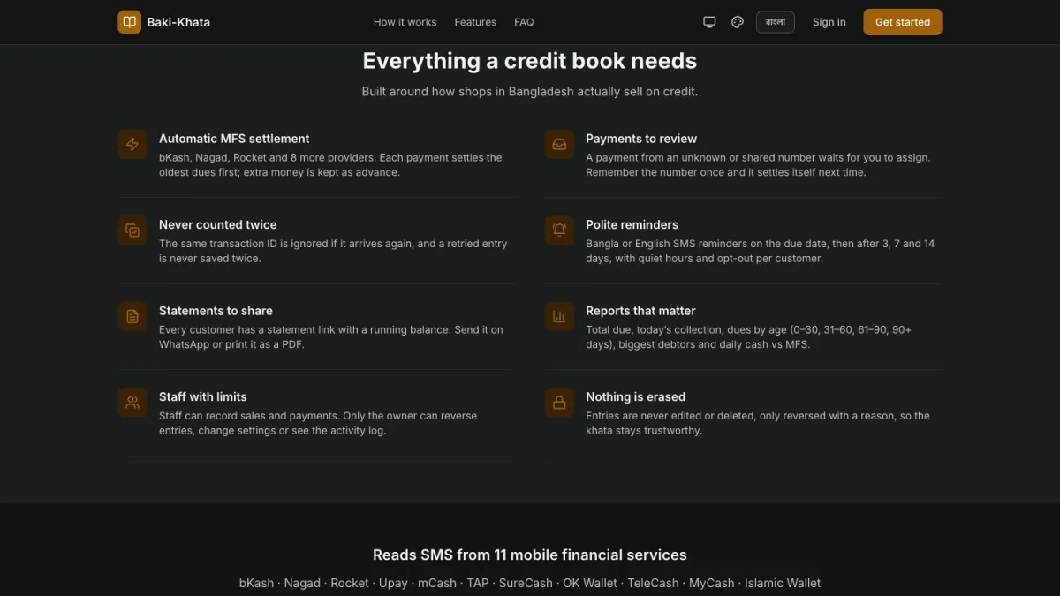The width and height of the screenshot is (1060, 596).
Task: Click the description starting 'The same transaction ID'
Action: pos(334,251)
